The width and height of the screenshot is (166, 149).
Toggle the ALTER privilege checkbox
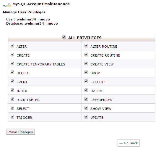[x=12, y=46]
